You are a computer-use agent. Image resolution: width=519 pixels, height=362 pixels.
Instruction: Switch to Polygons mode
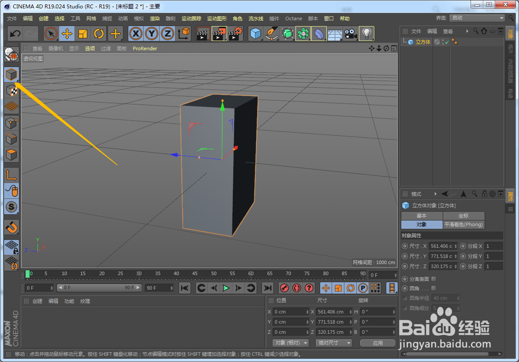click(x=11, y=154)
